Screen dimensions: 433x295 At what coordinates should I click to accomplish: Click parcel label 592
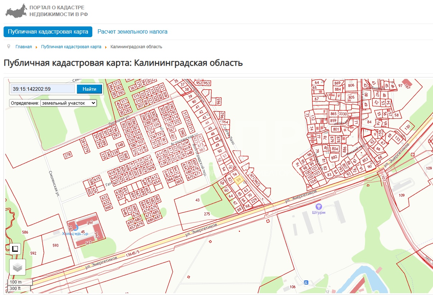[x=33, y=253]
